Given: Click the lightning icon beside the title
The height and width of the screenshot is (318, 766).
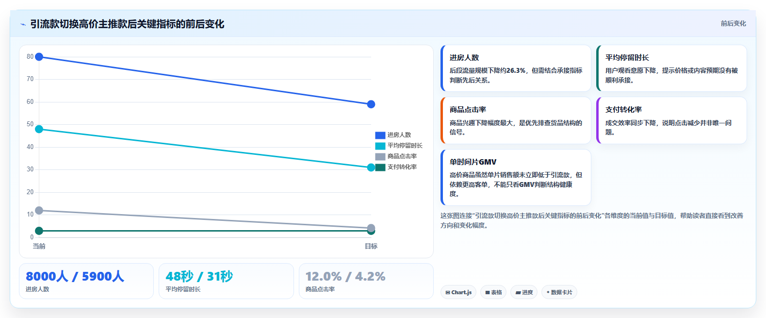Looking at the screenshot, I should coord(23,24).
